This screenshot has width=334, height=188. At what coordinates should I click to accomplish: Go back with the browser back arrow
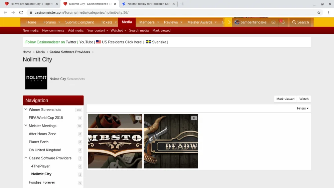[x=5, y=13]
